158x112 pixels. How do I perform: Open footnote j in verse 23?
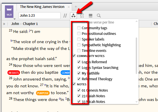pos(29,31)
